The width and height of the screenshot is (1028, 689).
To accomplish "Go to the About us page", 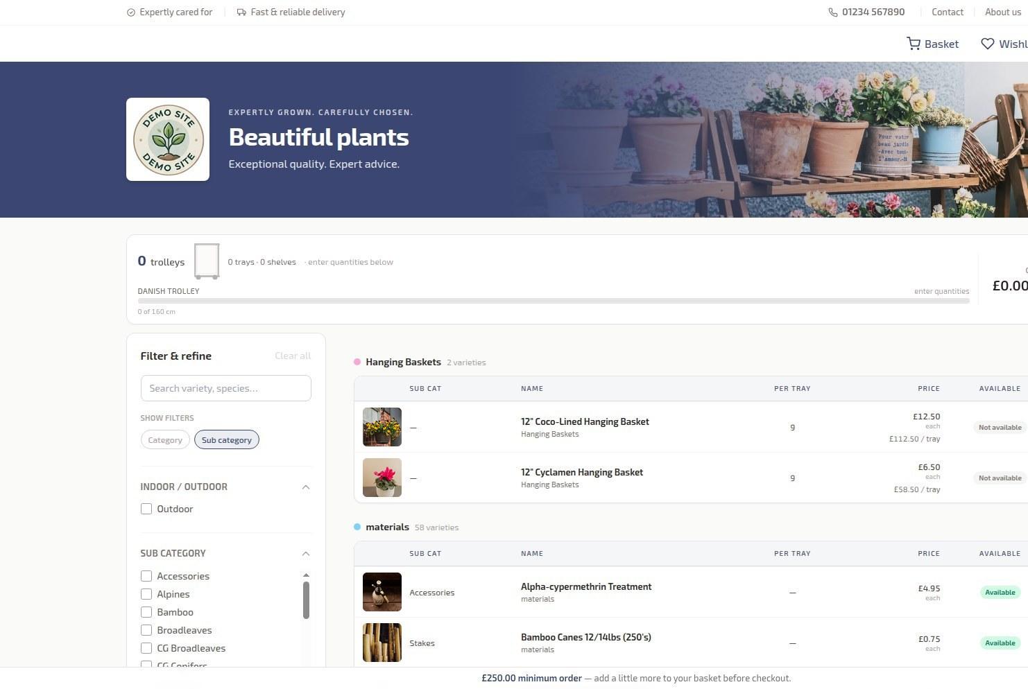I will [x=1003, y=12].
